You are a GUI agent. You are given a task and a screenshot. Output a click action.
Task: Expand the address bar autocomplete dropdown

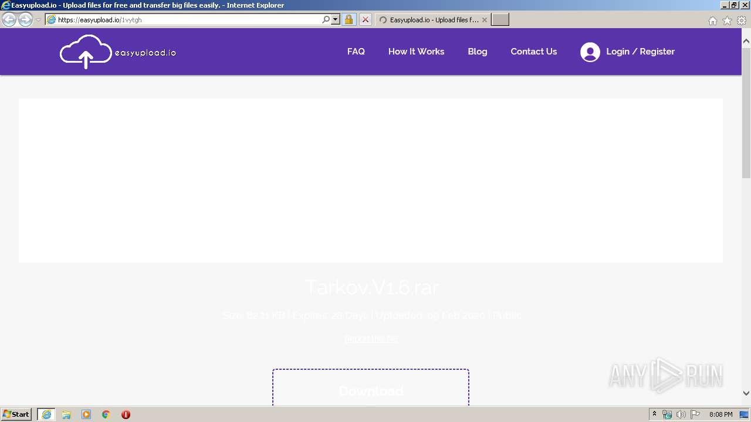click(x=336, y=19)
